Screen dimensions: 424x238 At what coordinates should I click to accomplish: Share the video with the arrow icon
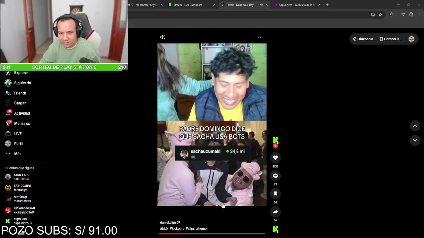click(x=275, y=212)
